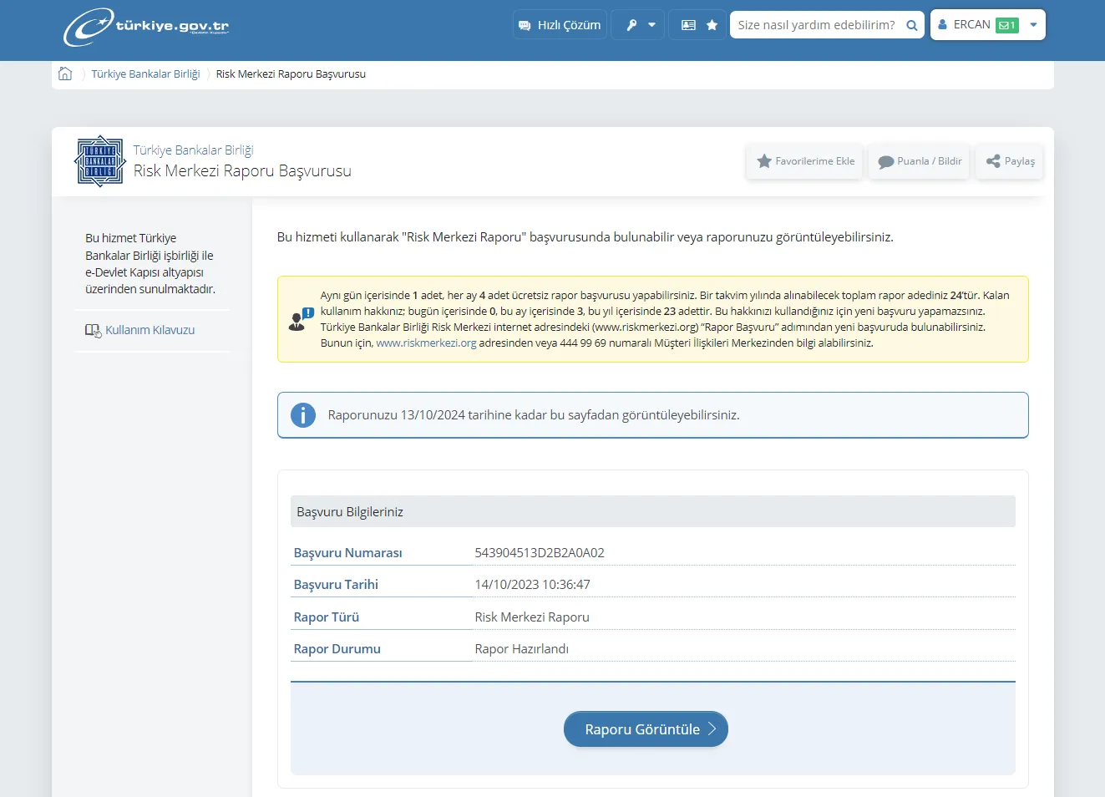Click the ID card icon in header
Viewport: 1105px width, 797px height.
tap(688, 25)
